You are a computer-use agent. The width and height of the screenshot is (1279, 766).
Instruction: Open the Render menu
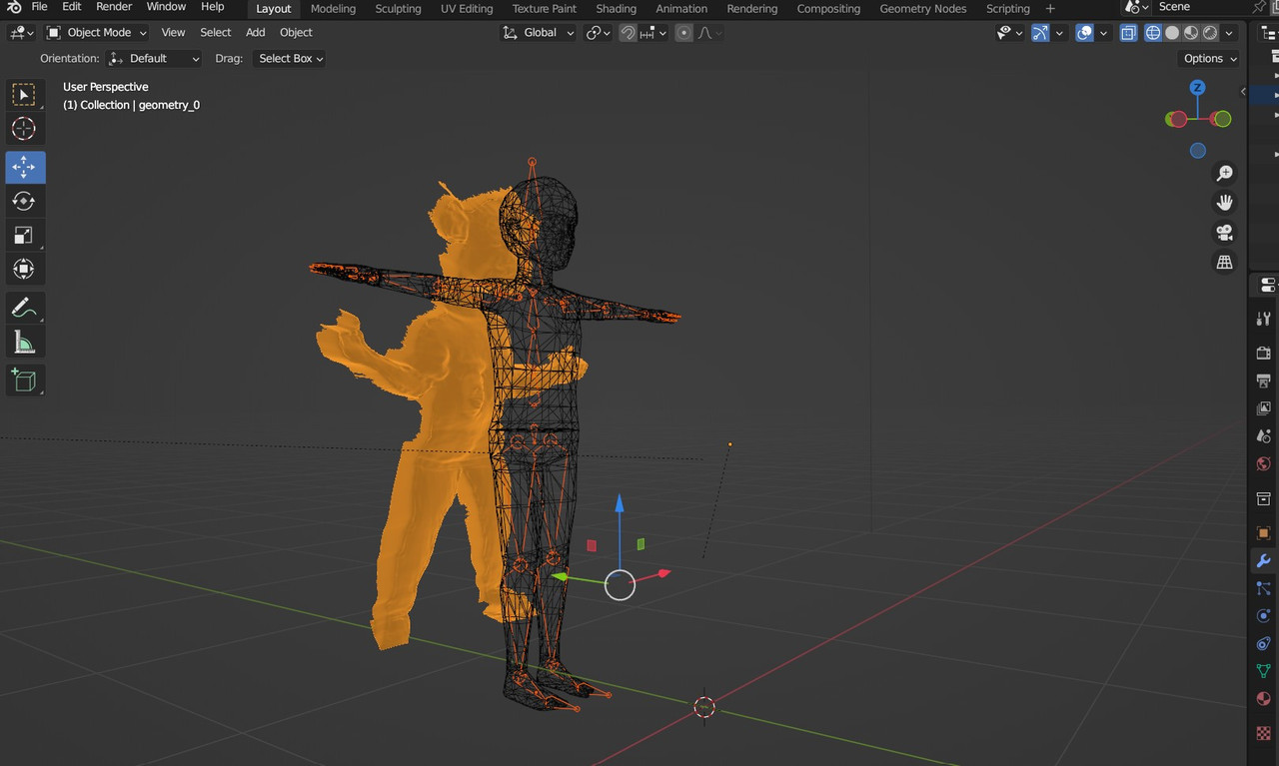[114, 7]
